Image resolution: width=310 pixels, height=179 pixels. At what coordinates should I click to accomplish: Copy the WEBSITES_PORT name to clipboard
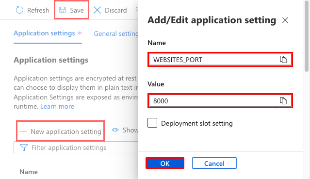[x=283, y=59]
